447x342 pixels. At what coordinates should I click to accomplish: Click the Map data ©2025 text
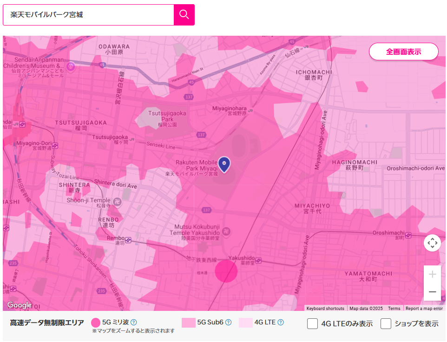[x=366, y=309]
